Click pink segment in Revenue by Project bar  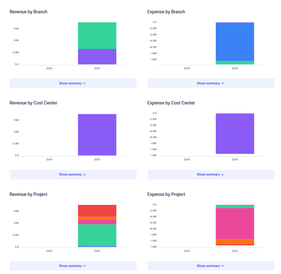(x=97, y=222)
